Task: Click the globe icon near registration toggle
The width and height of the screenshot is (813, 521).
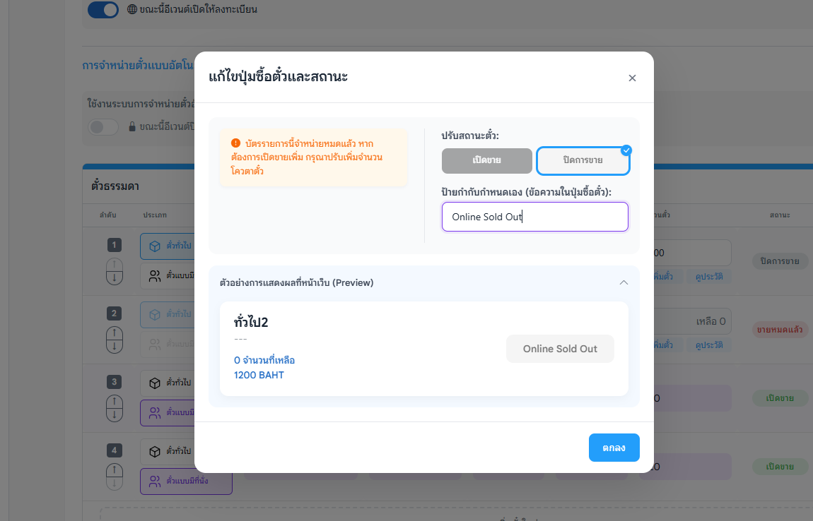Action: [x=132, y=9]
